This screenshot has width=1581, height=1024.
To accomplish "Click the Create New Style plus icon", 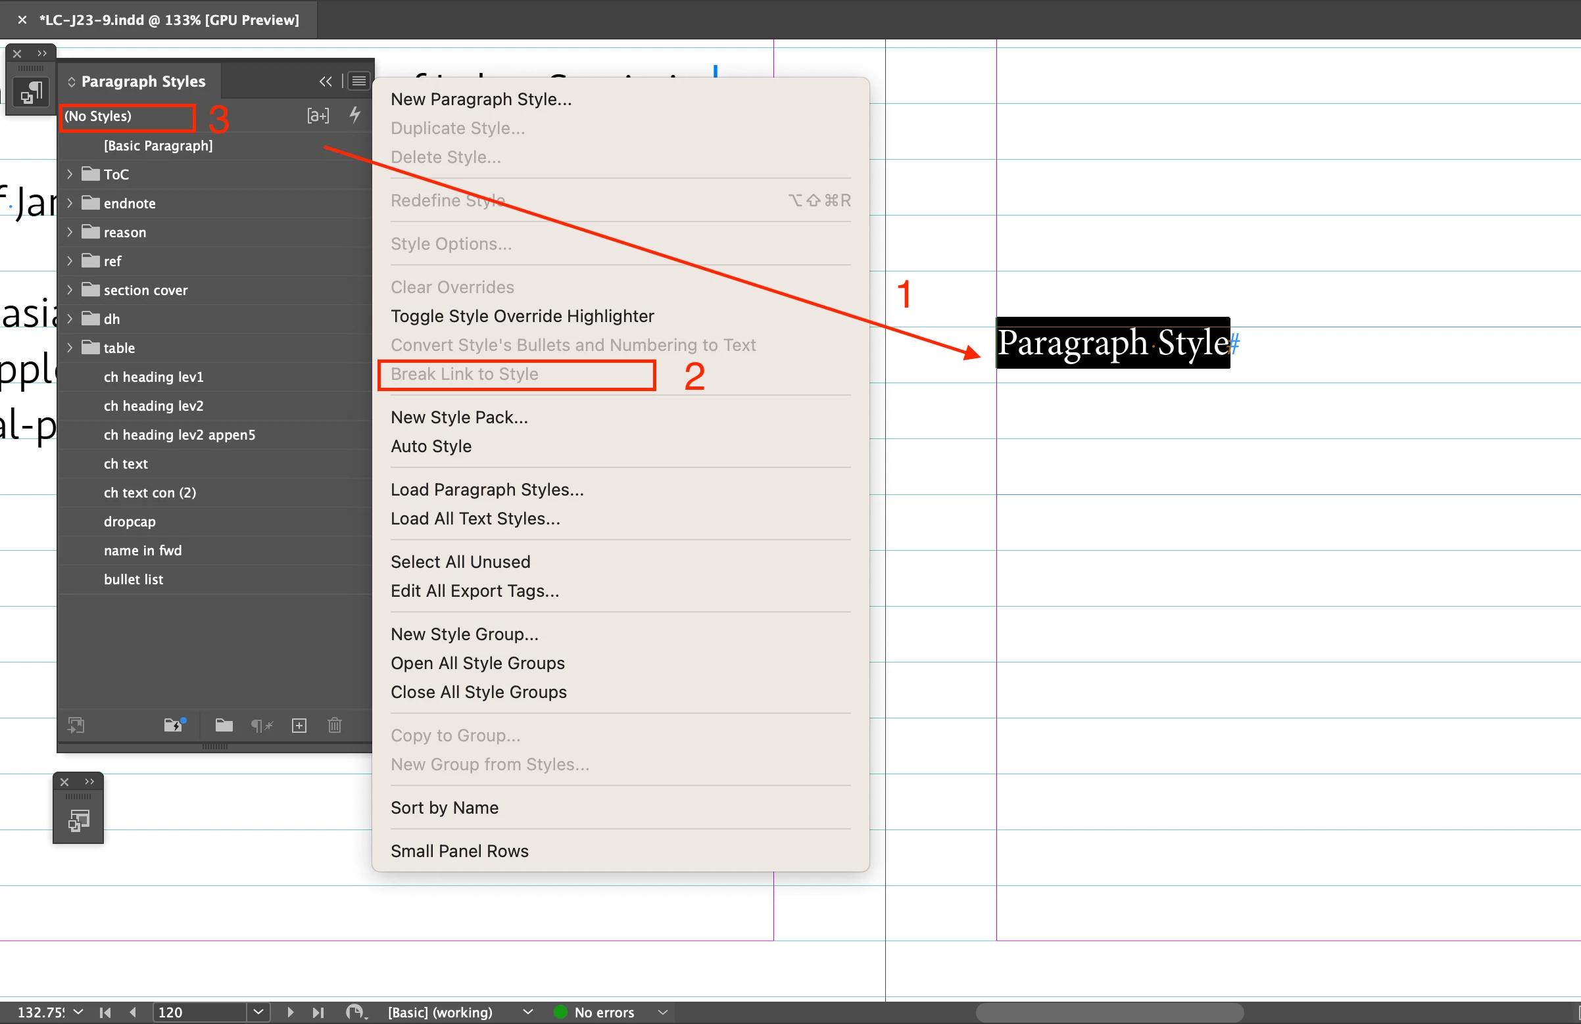I will tap(299, 725).
